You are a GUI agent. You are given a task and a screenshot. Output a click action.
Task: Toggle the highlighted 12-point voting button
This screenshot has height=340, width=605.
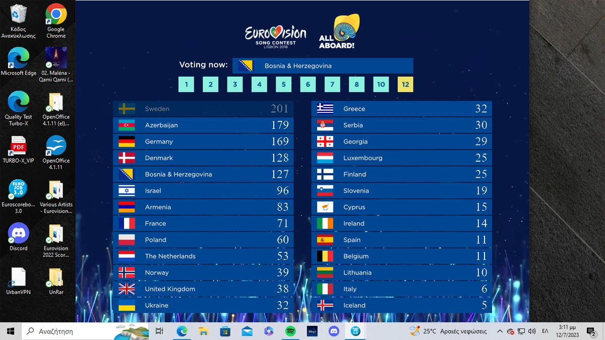tap(405, 84)
